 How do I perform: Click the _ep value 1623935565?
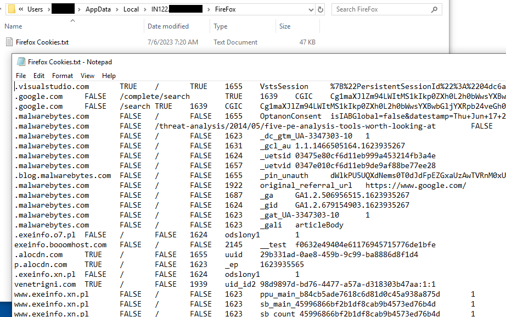point(282,265)
